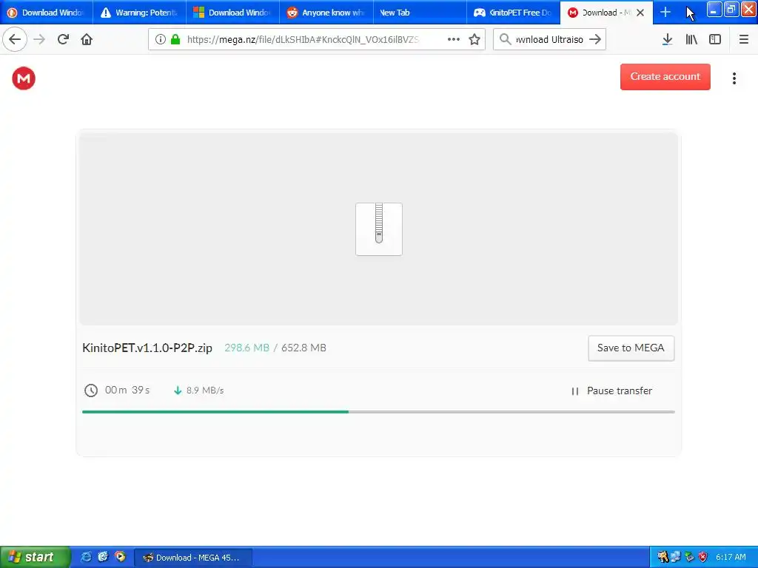Switch to Microsoft Download Windows tab
758x568 pixels.
[x=233, y=13]
